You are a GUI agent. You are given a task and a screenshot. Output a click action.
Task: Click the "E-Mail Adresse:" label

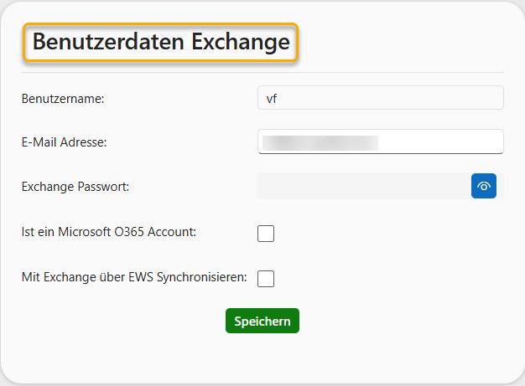[64, 142]
